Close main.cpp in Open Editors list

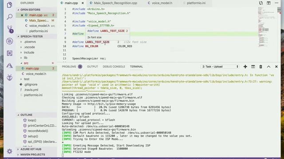point(22,15)
